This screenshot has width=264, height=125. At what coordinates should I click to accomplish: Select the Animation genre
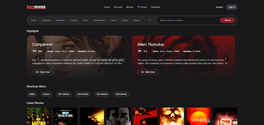pos(61,20)
